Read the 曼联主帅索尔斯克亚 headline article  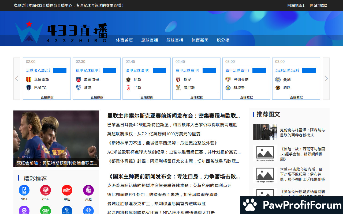click(173, 116)
